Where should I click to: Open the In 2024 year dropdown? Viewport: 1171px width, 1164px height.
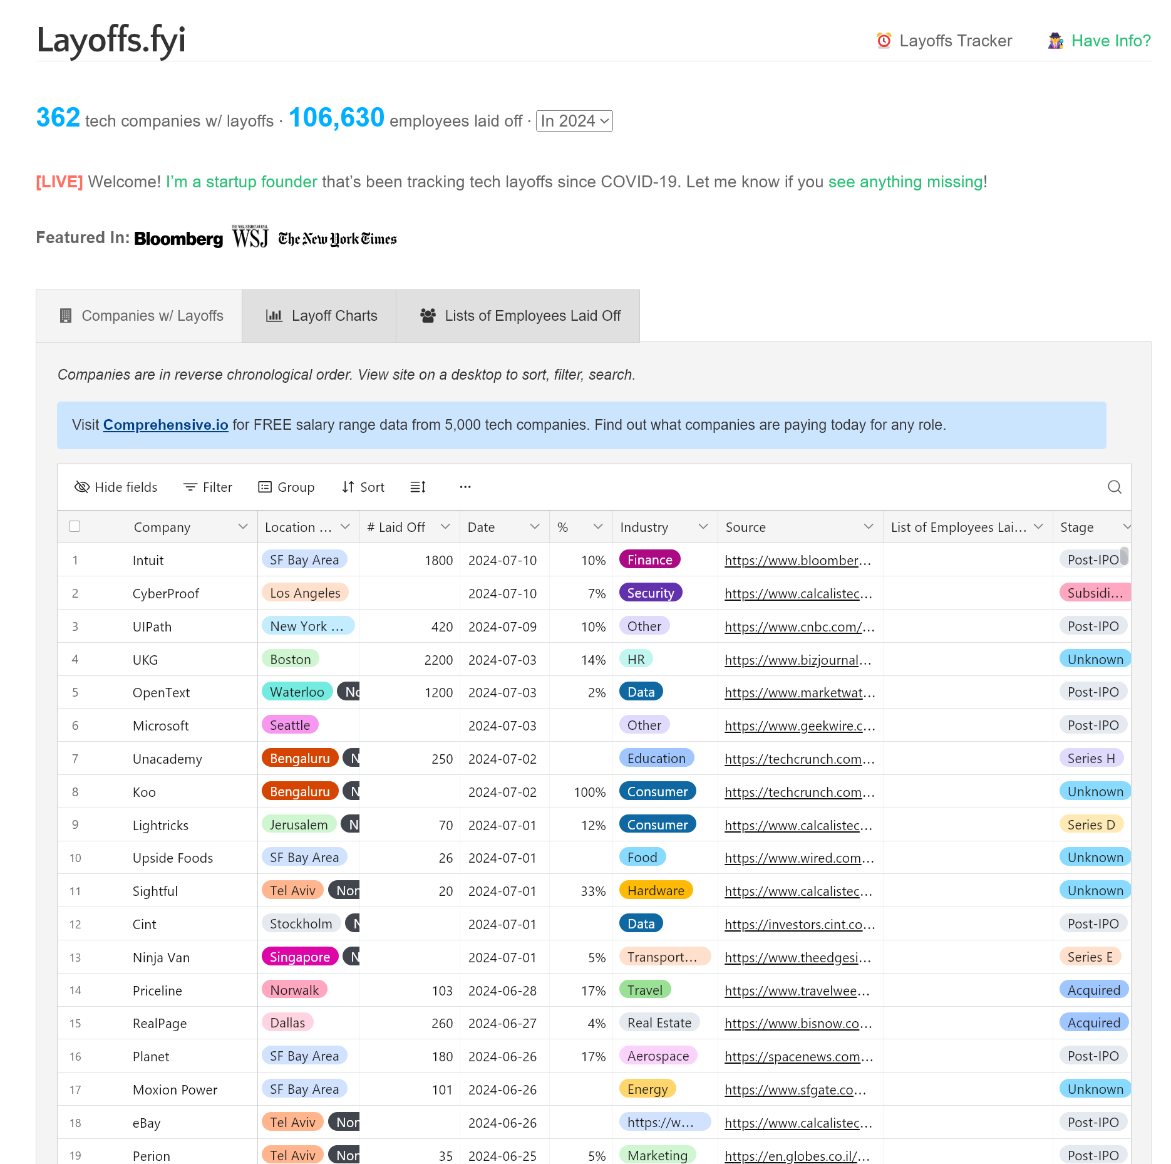tap(574, 121)
